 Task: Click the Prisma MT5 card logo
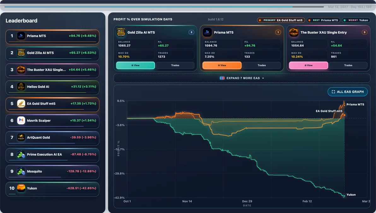[208, 32]
